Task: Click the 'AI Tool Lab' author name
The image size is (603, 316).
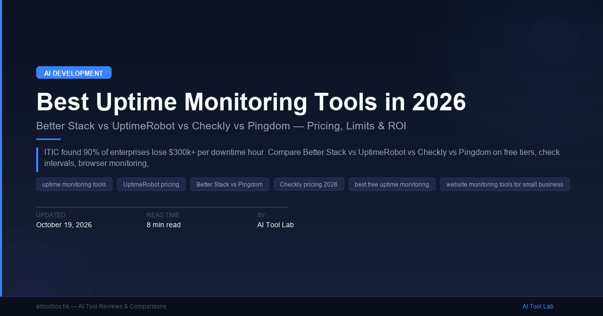Action: tap(275, 225)
